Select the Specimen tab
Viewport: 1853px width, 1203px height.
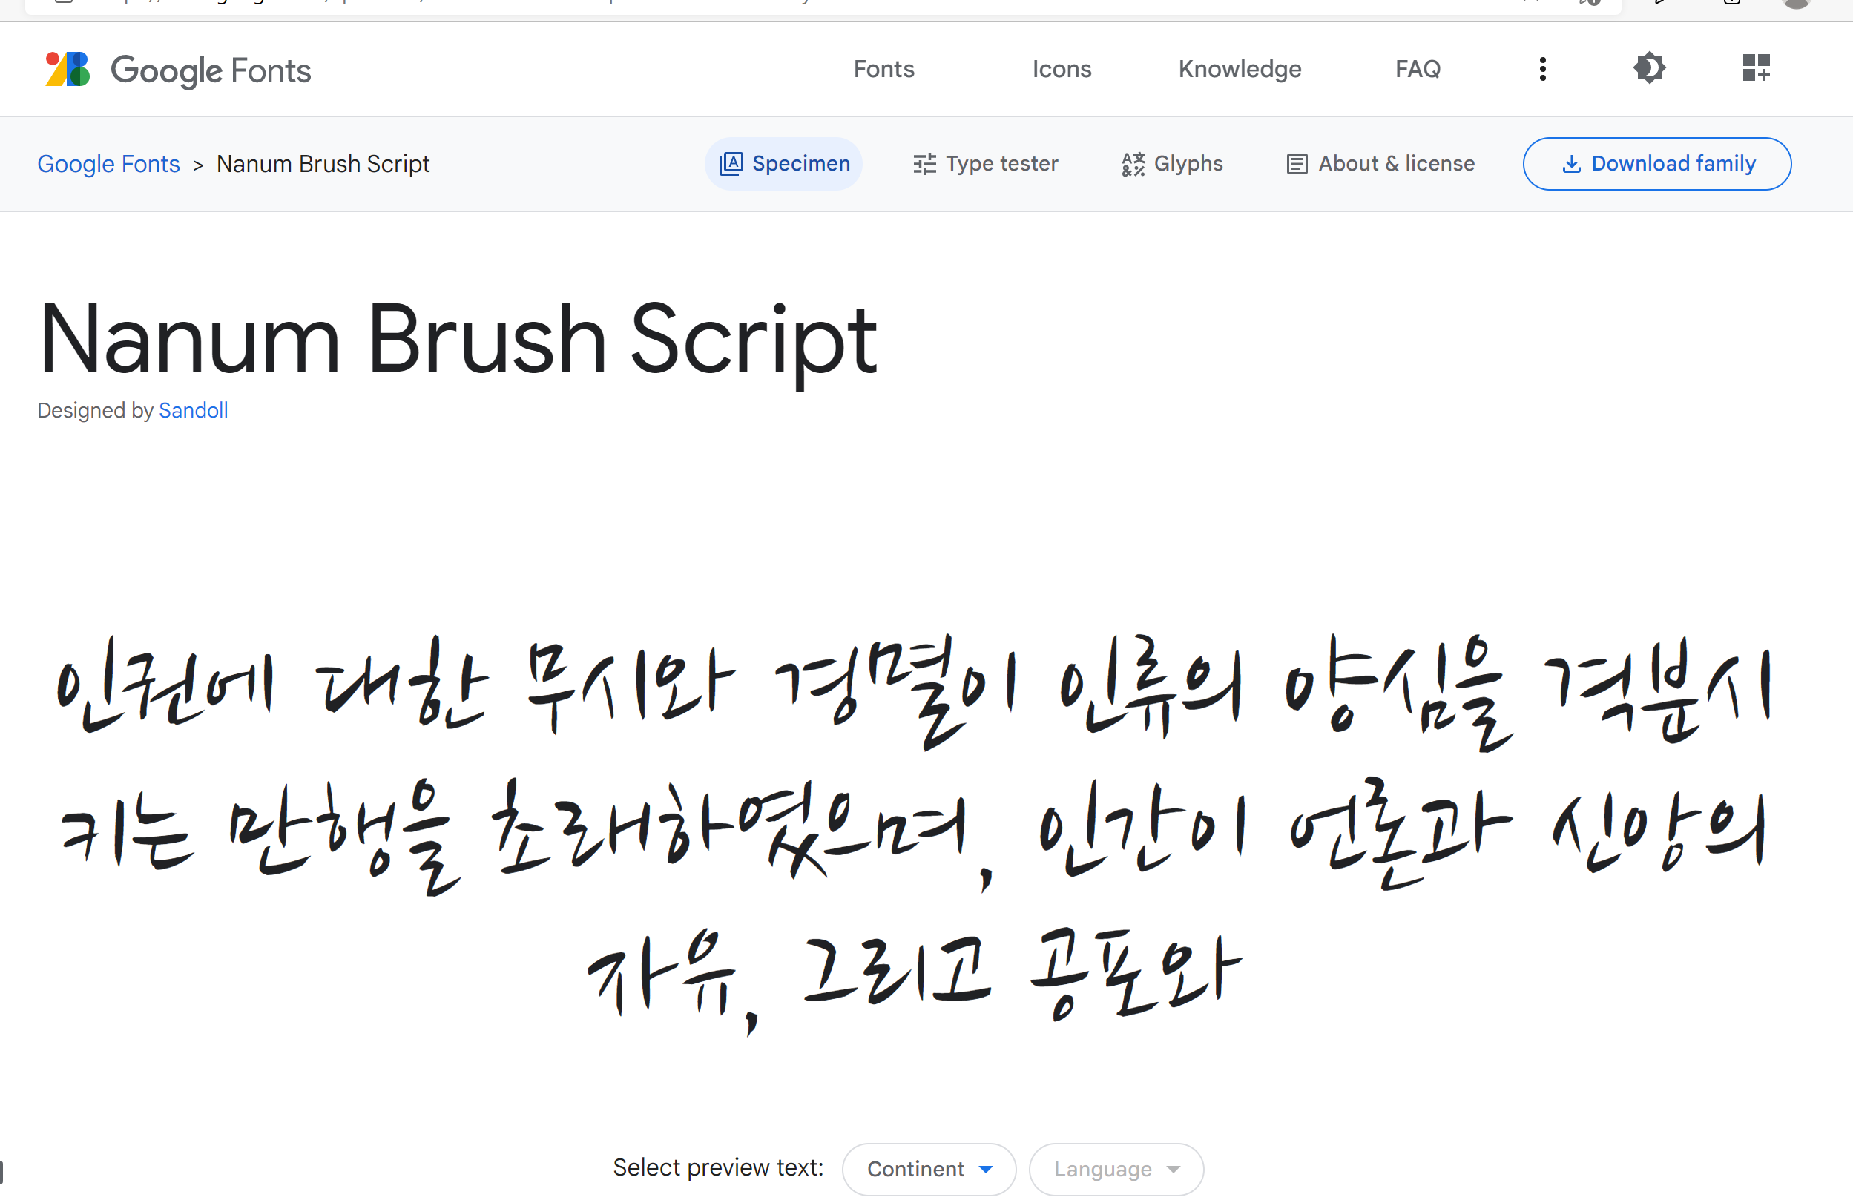(x=784, y=163)
